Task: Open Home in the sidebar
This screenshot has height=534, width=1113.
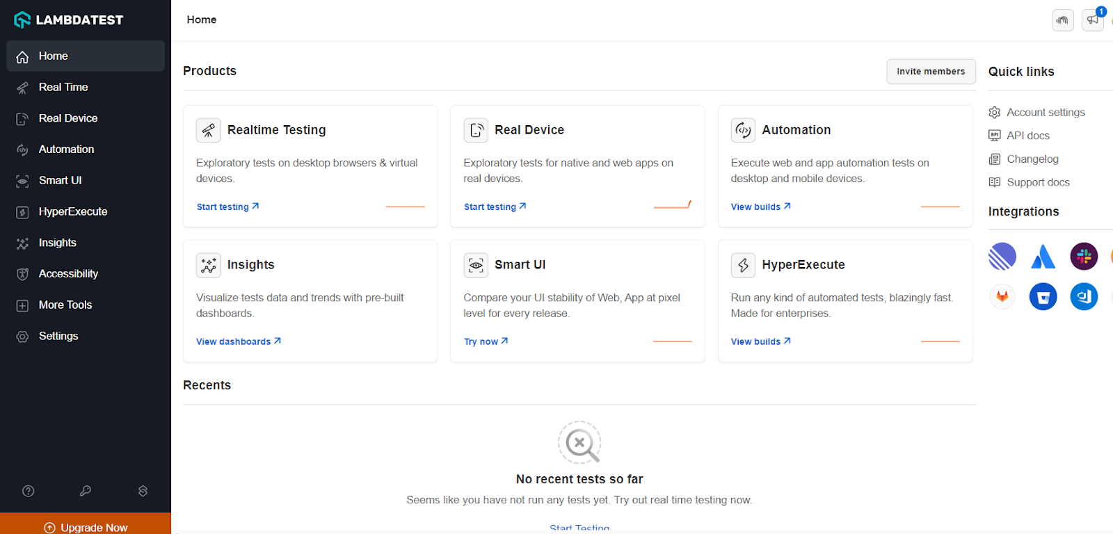Action: 86,56
